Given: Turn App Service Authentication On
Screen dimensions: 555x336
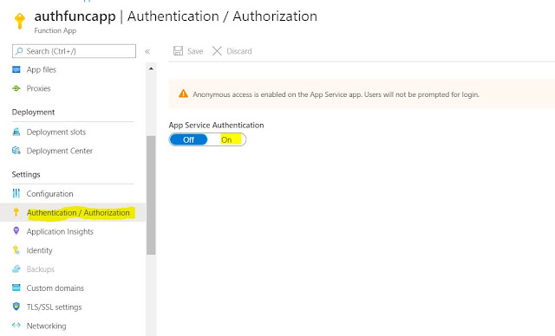Looking at the screenshot, I should click(226, 140).
